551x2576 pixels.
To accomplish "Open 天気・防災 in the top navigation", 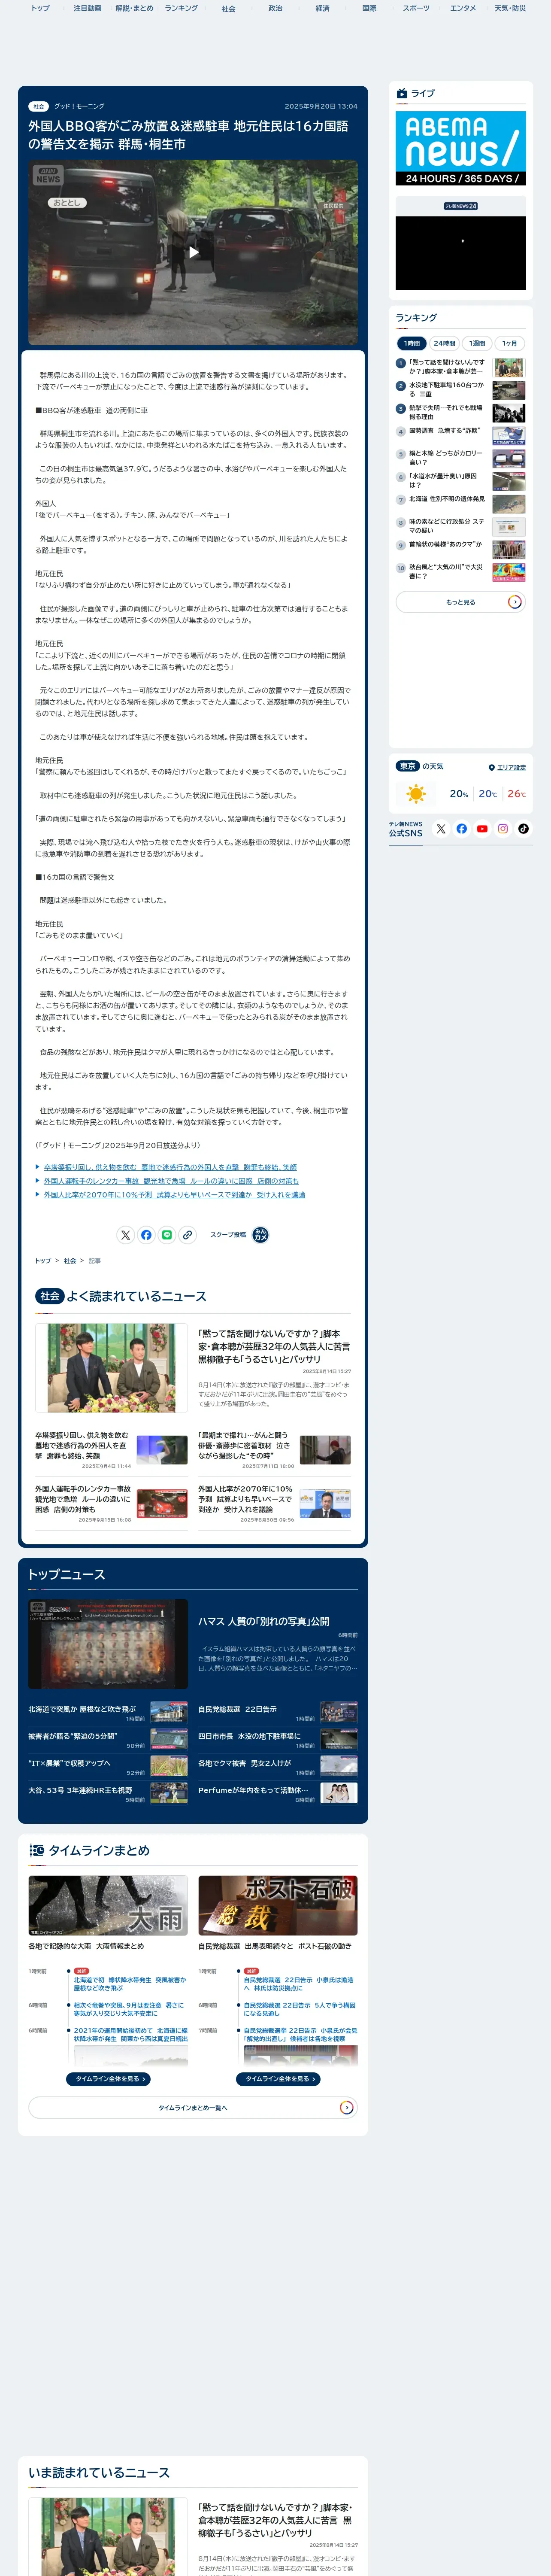I will coord(510,8).
